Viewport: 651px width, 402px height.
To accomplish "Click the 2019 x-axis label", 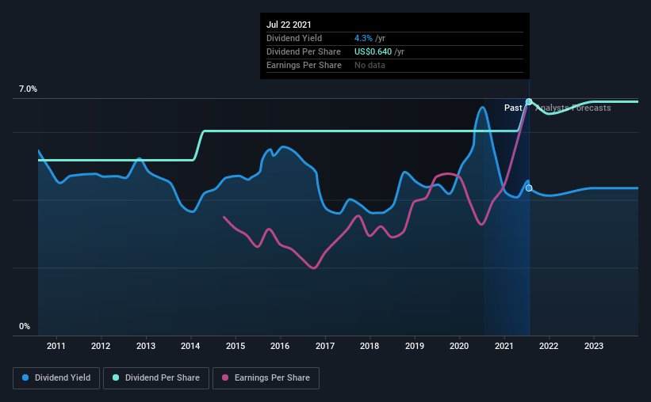I will pyautogui.click(x=415, y=346).
